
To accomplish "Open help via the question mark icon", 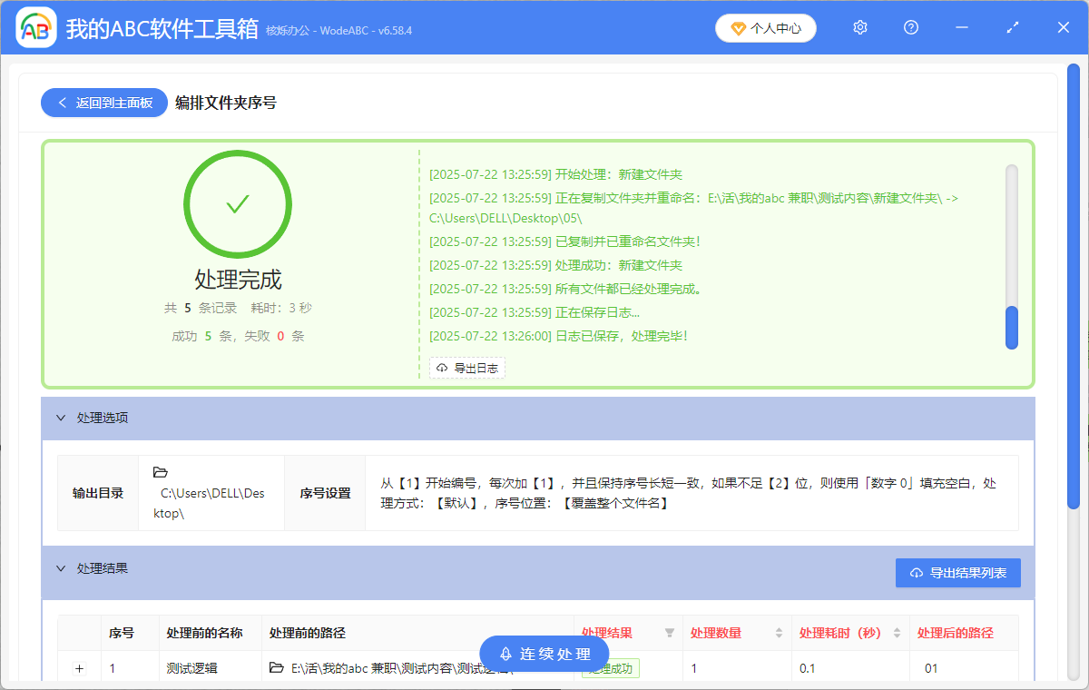I will tap(911, 28).
